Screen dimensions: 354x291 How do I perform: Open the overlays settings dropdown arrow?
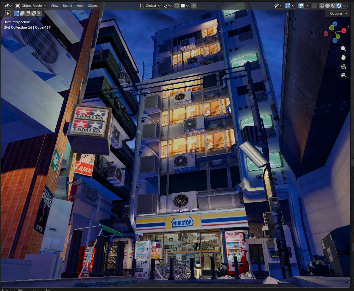[x=307, y=6]
